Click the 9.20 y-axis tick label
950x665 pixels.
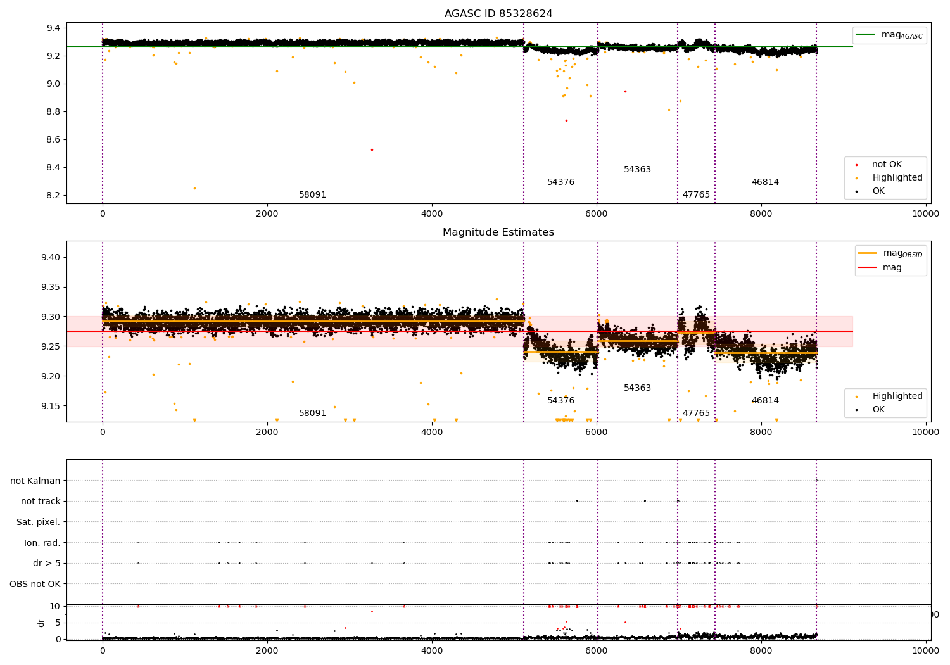tap(51, 377)
